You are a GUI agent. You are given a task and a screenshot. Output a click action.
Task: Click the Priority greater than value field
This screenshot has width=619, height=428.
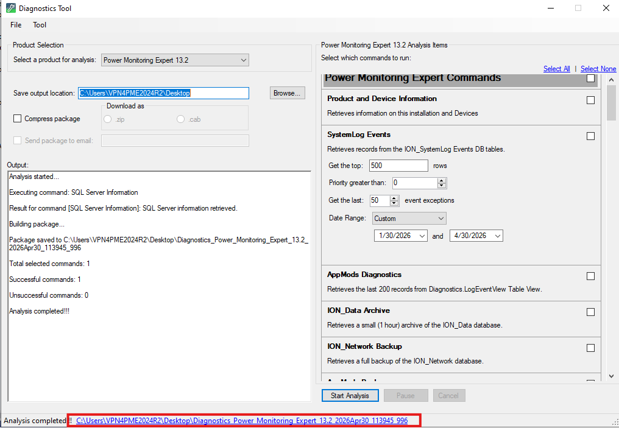415,183
